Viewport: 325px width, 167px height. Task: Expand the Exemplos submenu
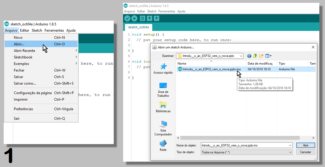tap(41, 64)
